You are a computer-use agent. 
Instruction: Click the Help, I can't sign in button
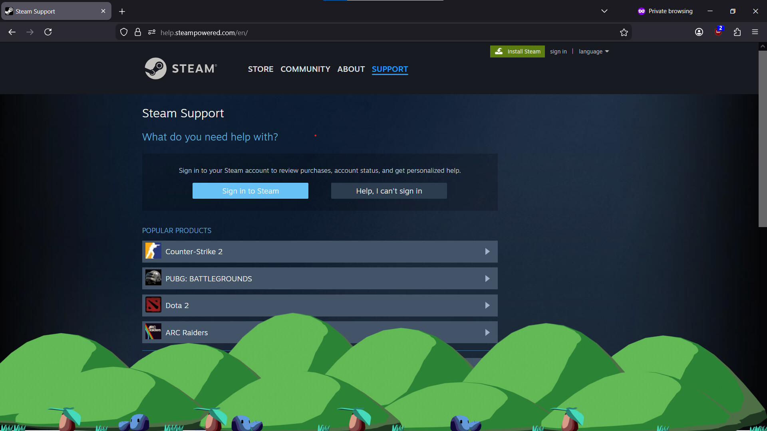click(x=389, y=191)
